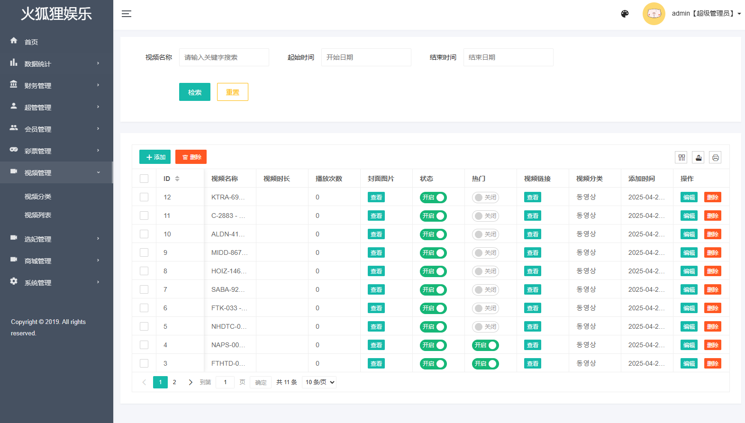The height and width of the screenshot is (423, 745).
Task: Turn off the hot switch for row ID 4
Action: coord(485,345)
